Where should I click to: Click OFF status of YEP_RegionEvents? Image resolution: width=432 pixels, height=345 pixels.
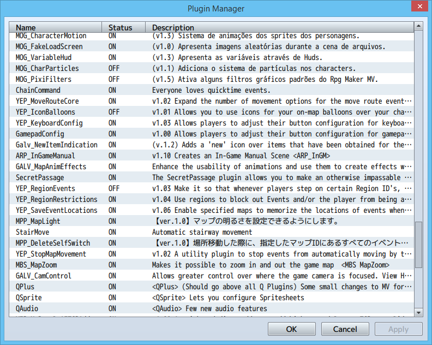[114, 188]
